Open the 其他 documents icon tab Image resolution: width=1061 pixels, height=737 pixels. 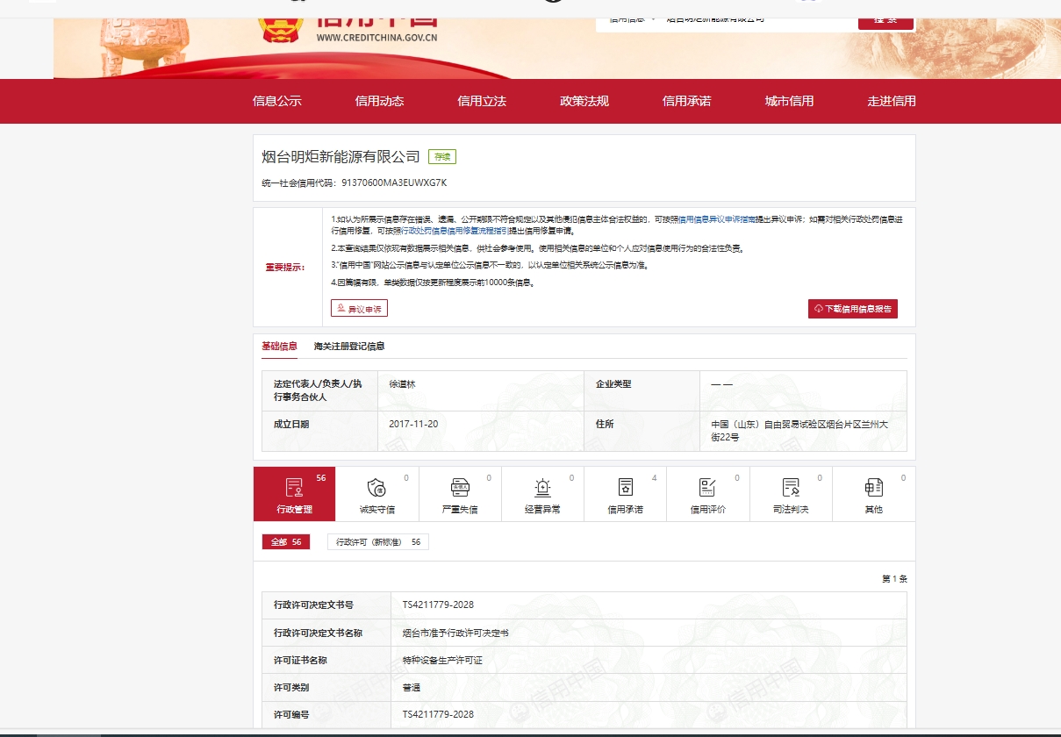873,494
